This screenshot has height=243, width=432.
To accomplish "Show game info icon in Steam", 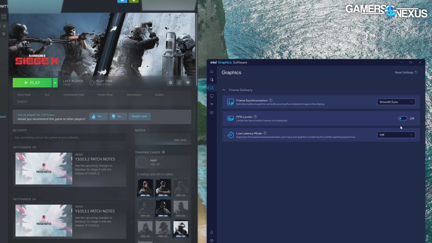I will click(179, 83).
